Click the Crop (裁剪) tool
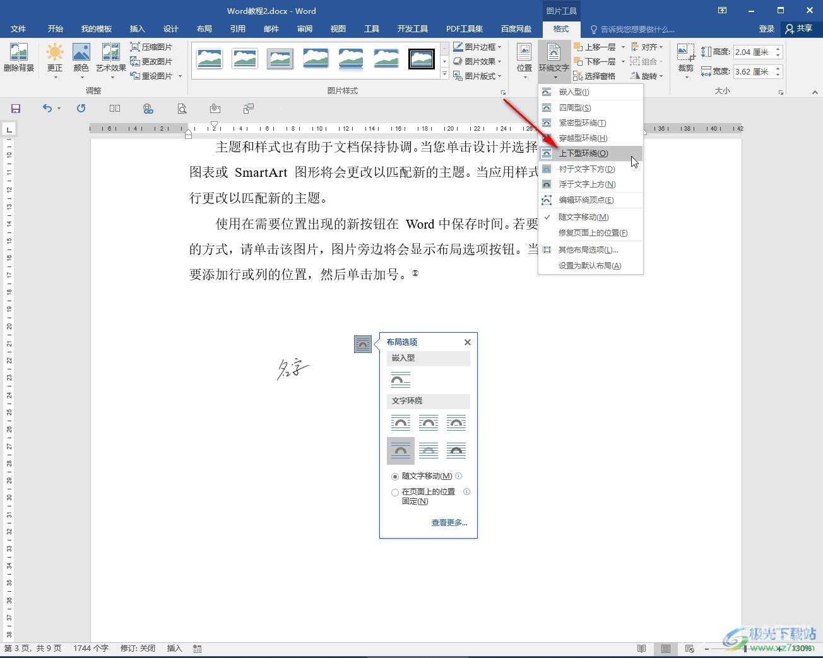The height and width of the screenshot is (658, 823). 686,61
